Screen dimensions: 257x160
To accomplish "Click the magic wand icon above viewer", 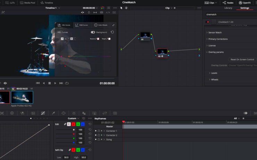I will (3, 13).
